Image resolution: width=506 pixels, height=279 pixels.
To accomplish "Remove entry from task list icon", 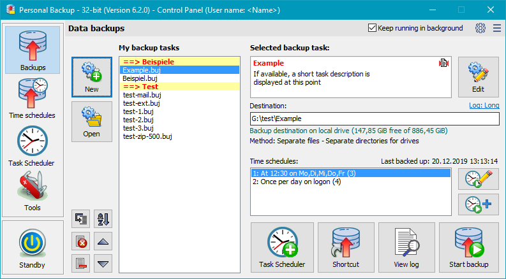I will pos(80,264).
